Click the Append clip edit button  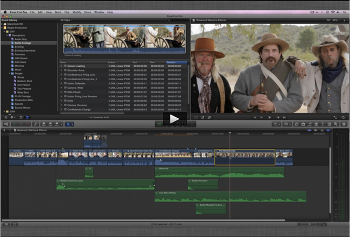tap(57, 124)
